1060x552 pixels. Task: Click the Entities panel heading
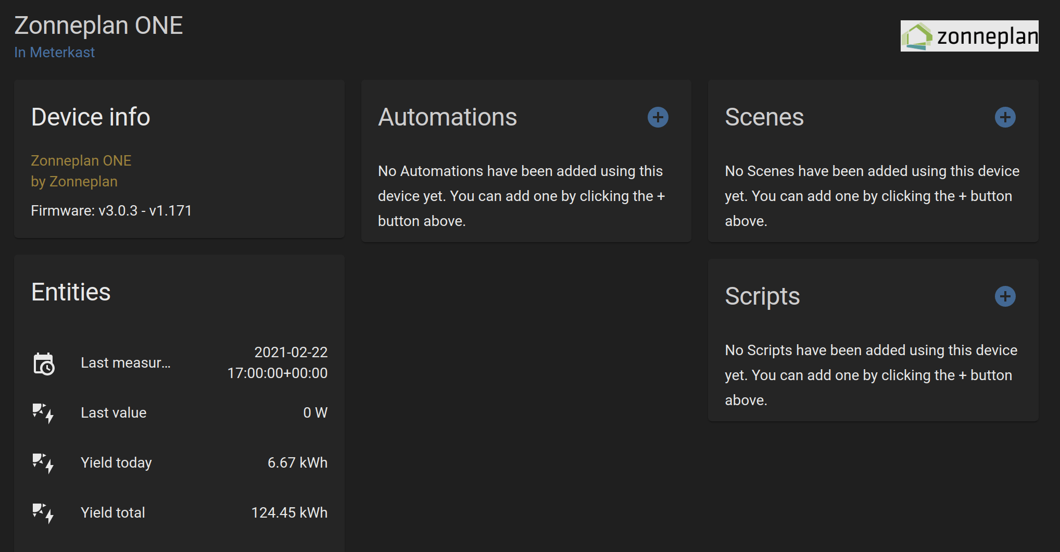(71, 292)
